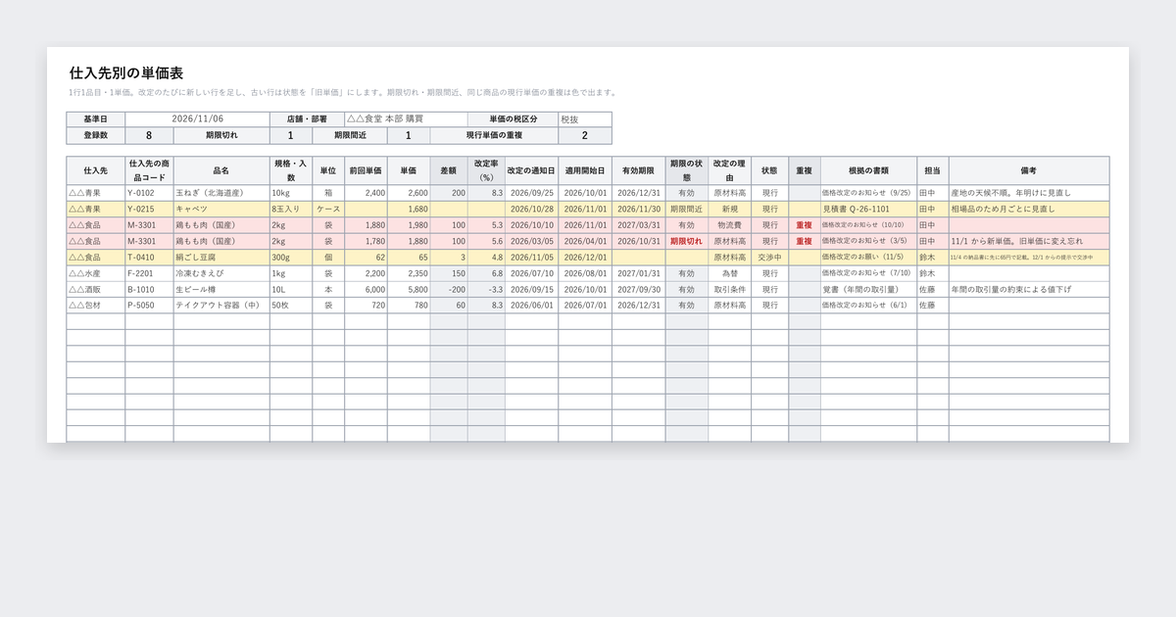Select the 絹ごし豆腐 item name cell
This screenshot has height=617, width=1176.
(221, 257)
